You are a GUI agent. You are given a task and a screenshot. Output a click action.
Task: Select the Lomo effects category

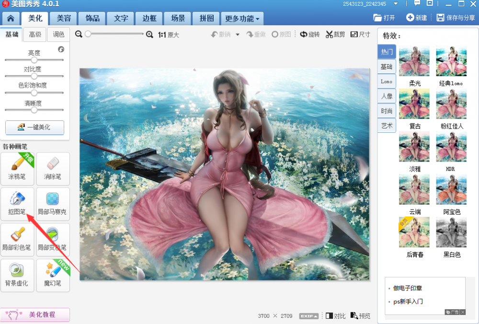pos(387,81)
